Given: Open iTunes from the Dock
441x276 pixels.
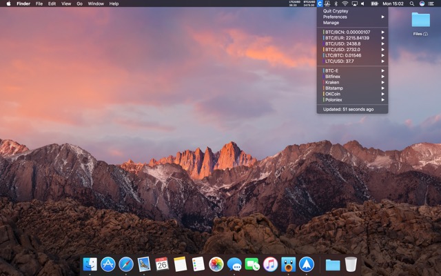Looking at the screenshot, I should (270, 264).
